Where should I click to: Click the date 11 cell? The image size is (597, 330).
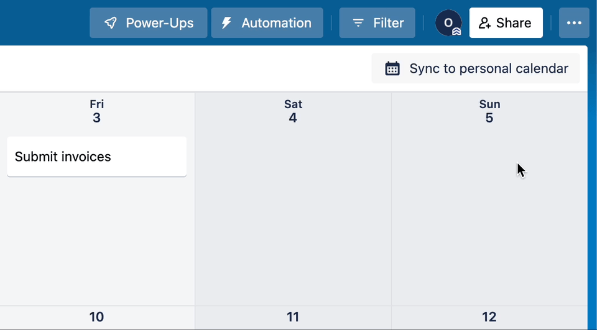(293, 317)
